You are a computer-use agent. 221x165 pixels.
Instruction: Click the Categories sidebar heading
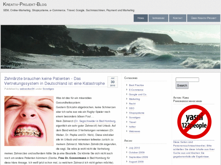(131, 78)
